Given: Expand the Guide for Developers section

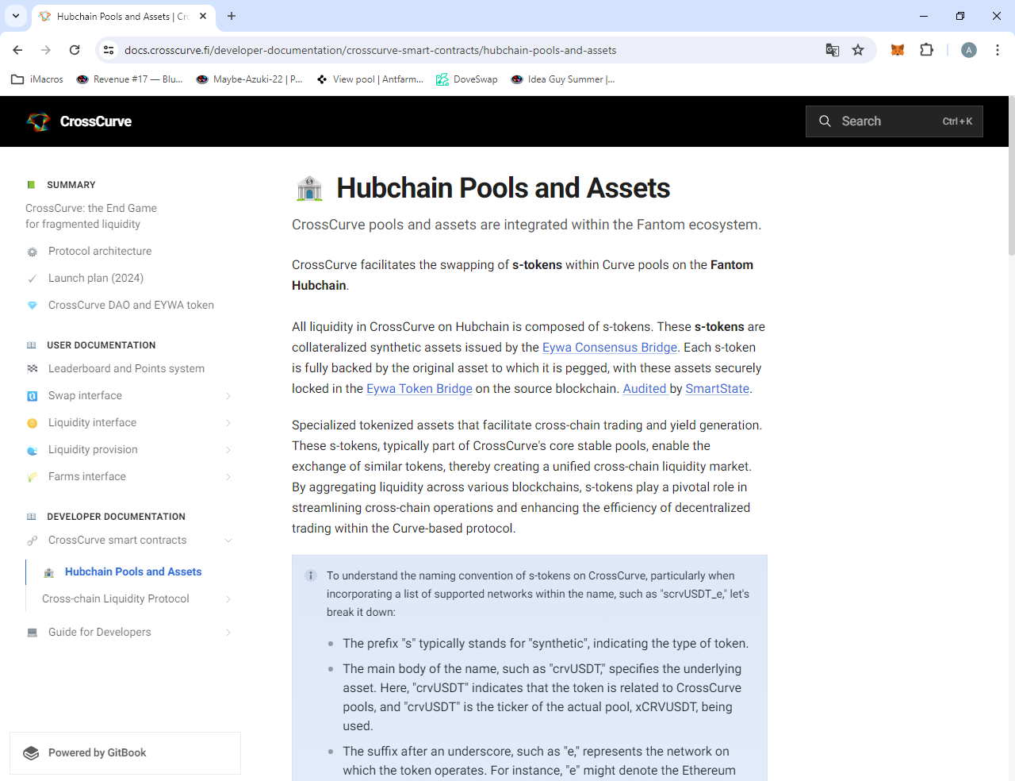Looking at the screenshot, I should (x=228, y=633).
